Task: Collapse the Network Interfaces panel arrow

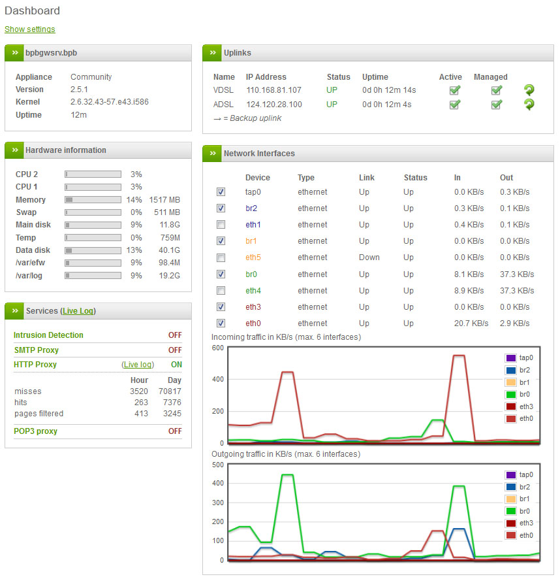Action: (213, 153)
